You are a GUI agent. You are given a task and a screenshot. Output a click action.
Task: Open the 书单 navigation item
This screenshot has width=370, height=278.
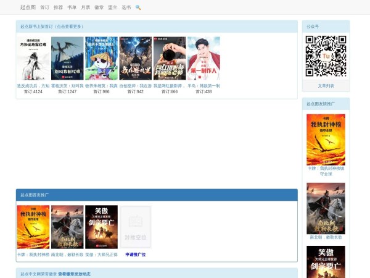pyautogui.click(x=72, y=7)
